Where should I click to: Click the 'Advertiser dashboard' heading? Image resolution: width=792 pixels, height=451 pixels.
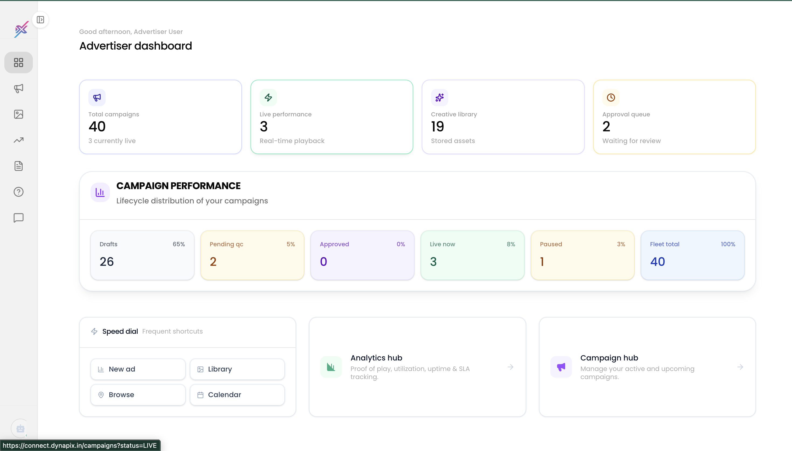coord(136,46)
